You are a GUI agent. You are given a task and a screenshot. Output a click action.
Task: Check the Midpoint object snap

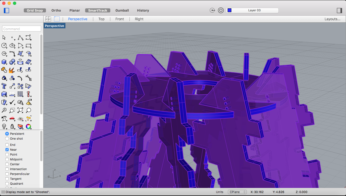(x=7, y=159)
